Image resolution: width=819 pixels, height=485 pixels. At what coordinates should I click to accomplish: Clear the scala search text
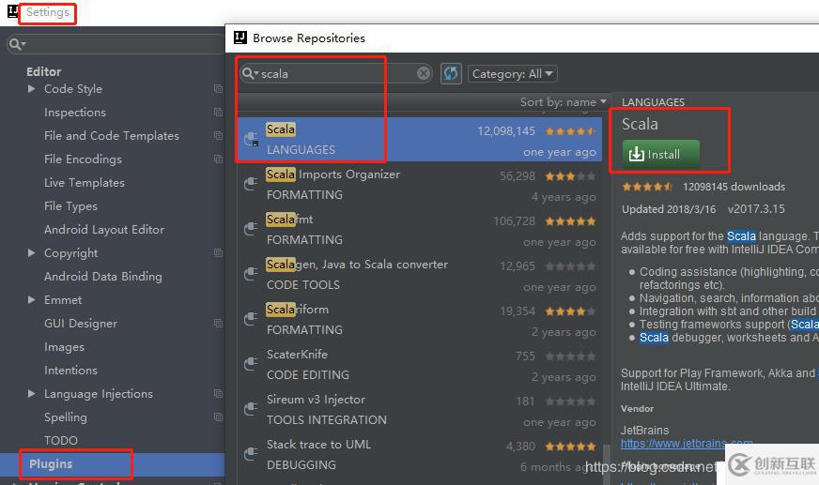tap(424, 73)
